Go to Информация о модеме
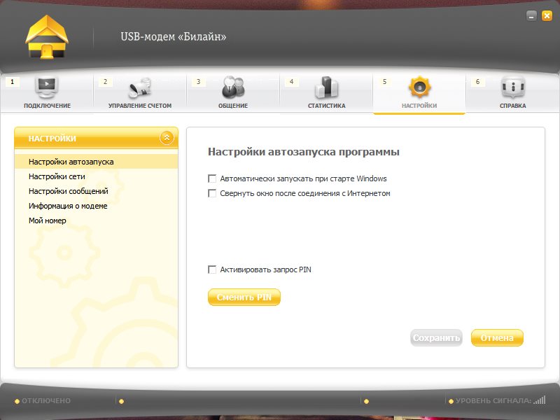560x420 pixels. click(68, 206)
